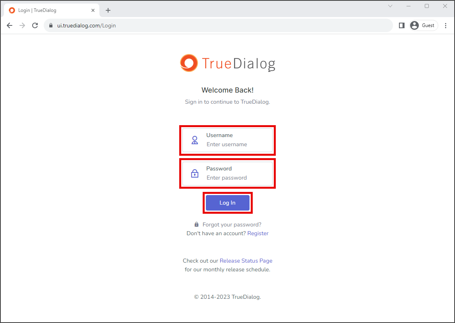This screenshot has width=455, height=323.
Task: Close the Login | TrueDialog tab
Action: tap(93, 10)
